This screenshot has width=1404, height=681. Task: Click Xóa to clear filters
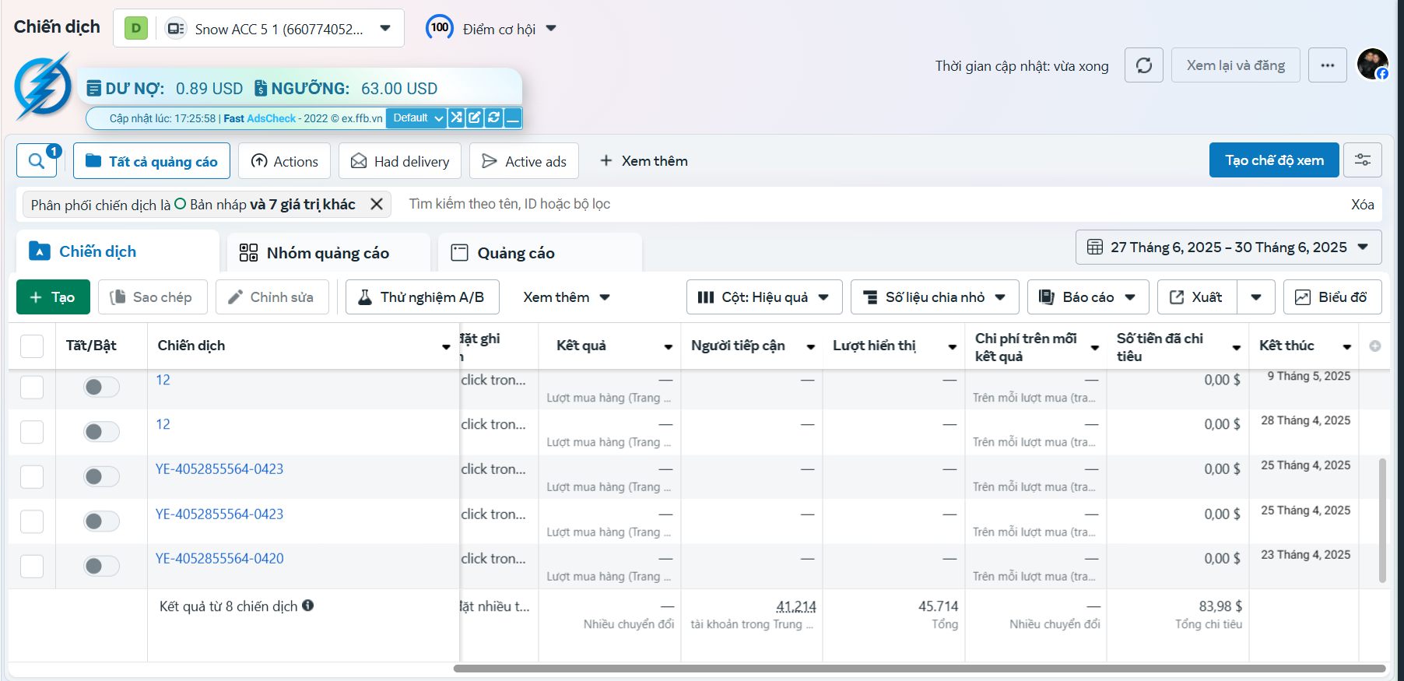pyautogui.click(x=1362, y=205)
